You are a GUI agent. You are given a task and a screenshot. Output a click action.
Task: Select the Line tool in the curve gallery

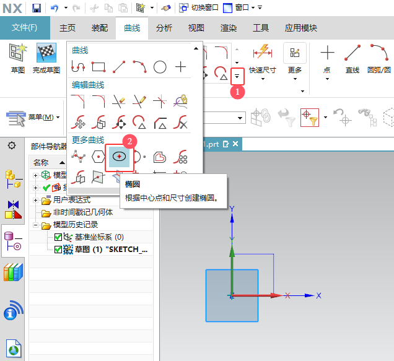click(119, 67)
